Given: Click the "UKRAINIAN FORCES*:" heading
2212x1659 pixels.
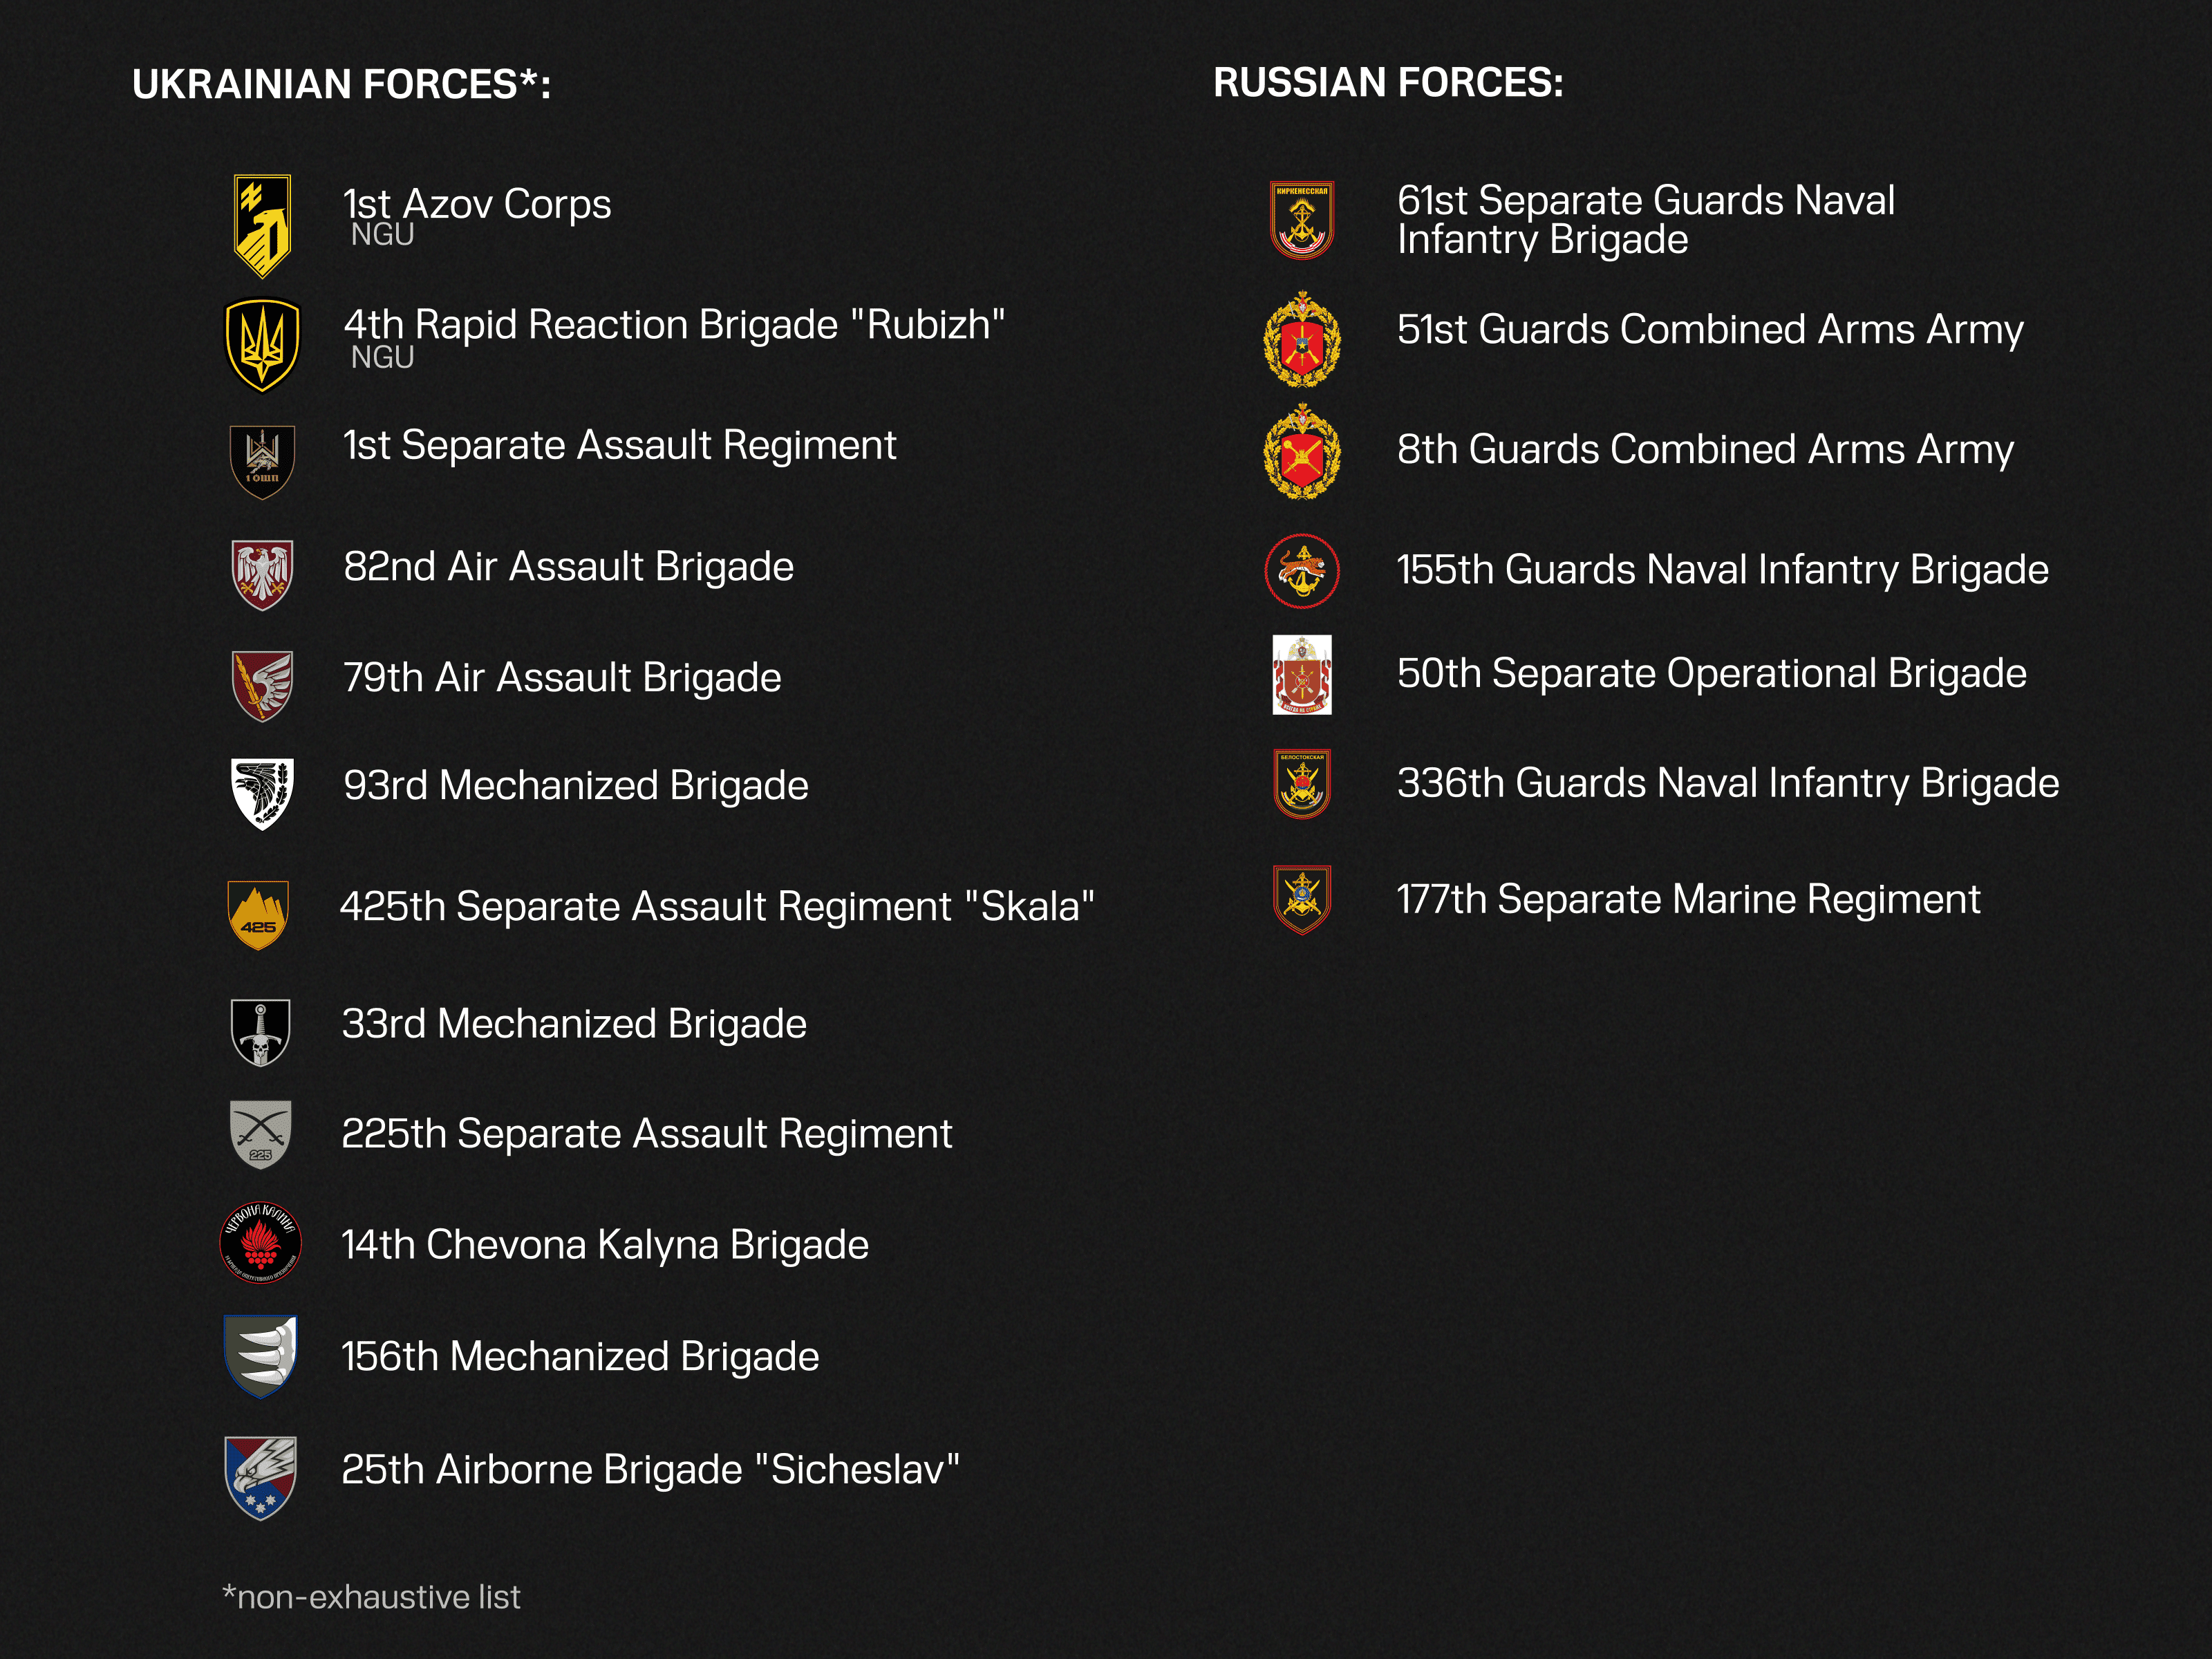Looking at the screenshot, I should pyautogui.click(x=341, y=84).
